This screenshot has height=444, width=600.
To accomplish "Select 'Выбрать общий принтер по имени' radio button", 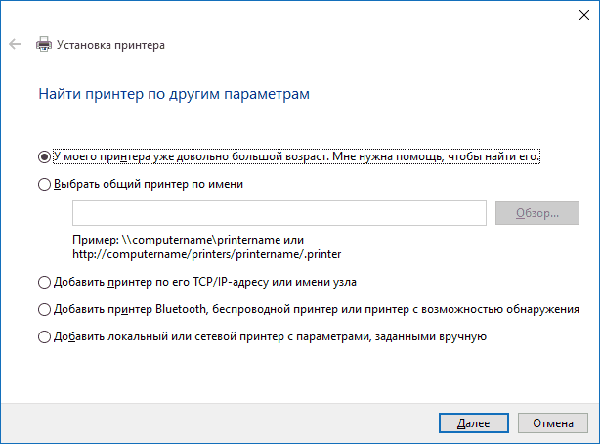I will click(43, 183).
